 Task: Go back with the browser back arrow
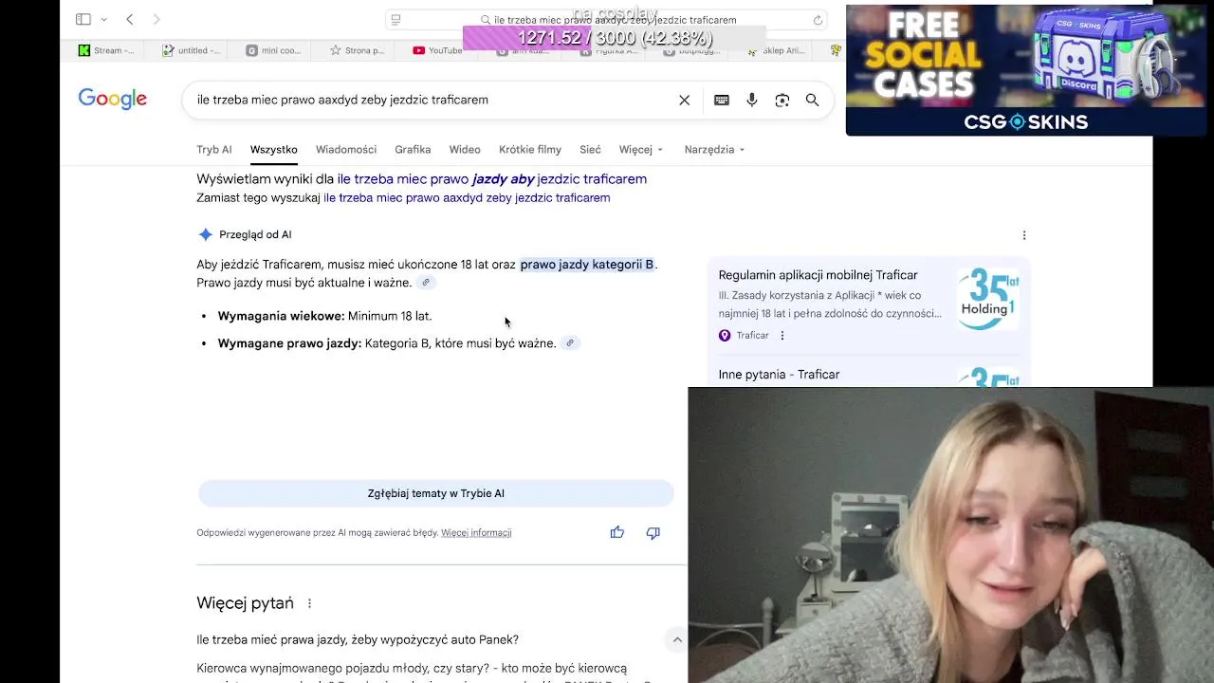(x=130, y=19)
